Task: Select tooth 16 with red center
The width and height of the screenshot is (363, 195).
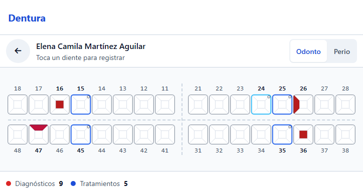Action: [60, 104]
